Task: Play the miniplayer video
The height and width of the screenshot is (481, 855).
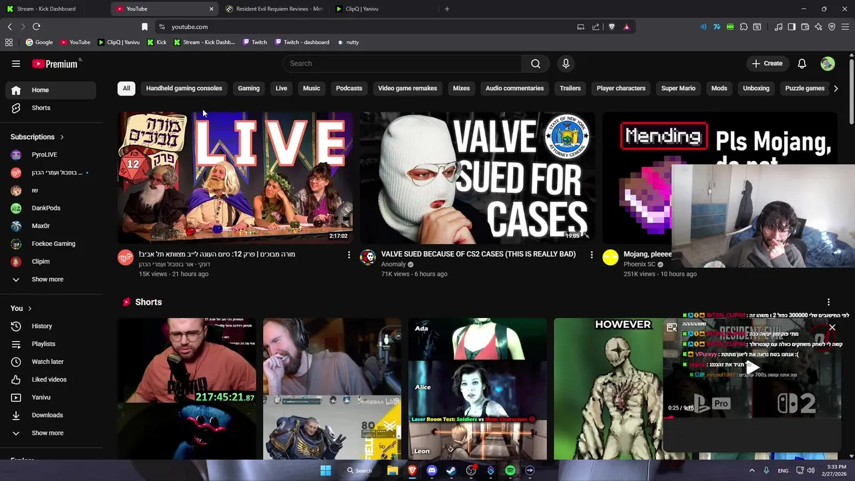Action: [x=752, y=367]
